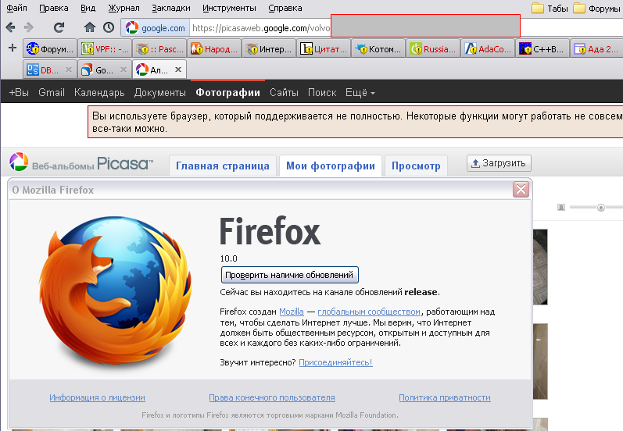Image resolution: width=623 pixels, height=431 pixels.
Task: Go to the browser Home page
Action: tap(90, 27)
